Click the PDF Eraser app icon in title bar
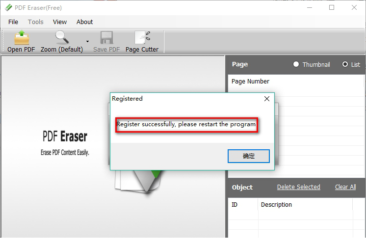This screenshot has height=247, width=366. 8,7
